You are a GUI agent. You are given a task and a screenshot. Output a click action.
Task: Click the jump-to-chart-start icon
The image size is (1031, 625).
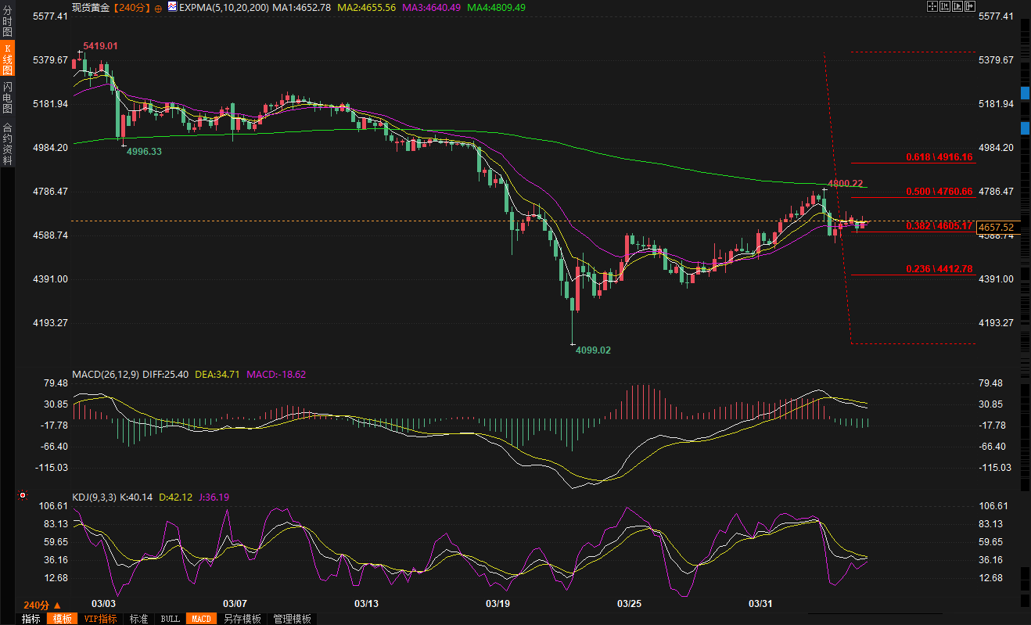[946, 7]
